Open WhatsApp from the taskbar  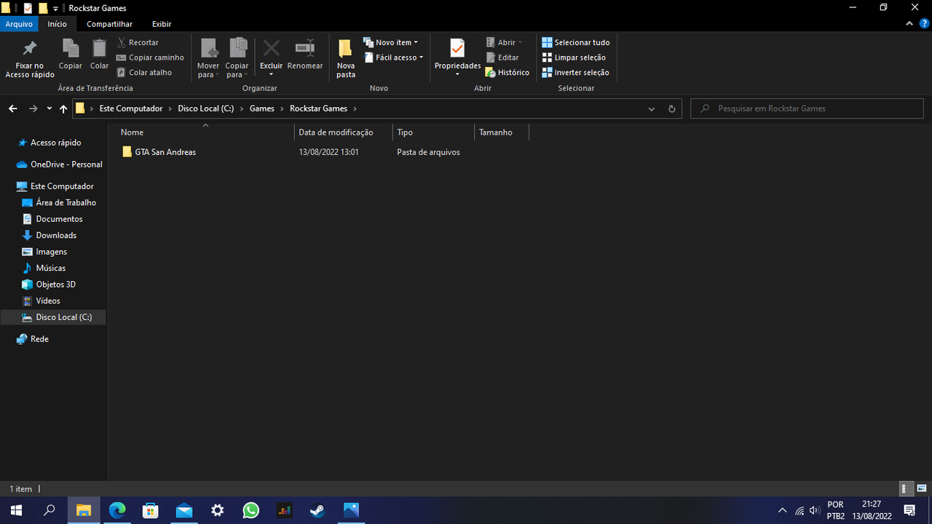(251, 510)
